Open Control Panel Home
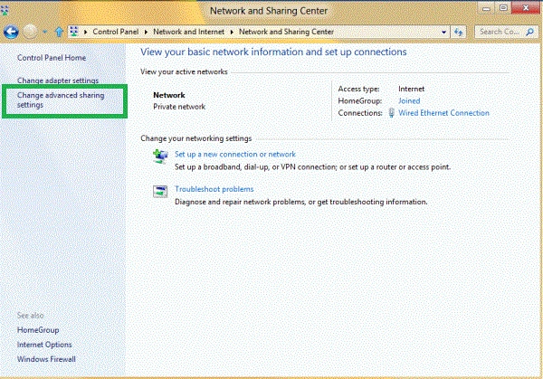This screenshot has height=379, width=543. coord(52,58)
